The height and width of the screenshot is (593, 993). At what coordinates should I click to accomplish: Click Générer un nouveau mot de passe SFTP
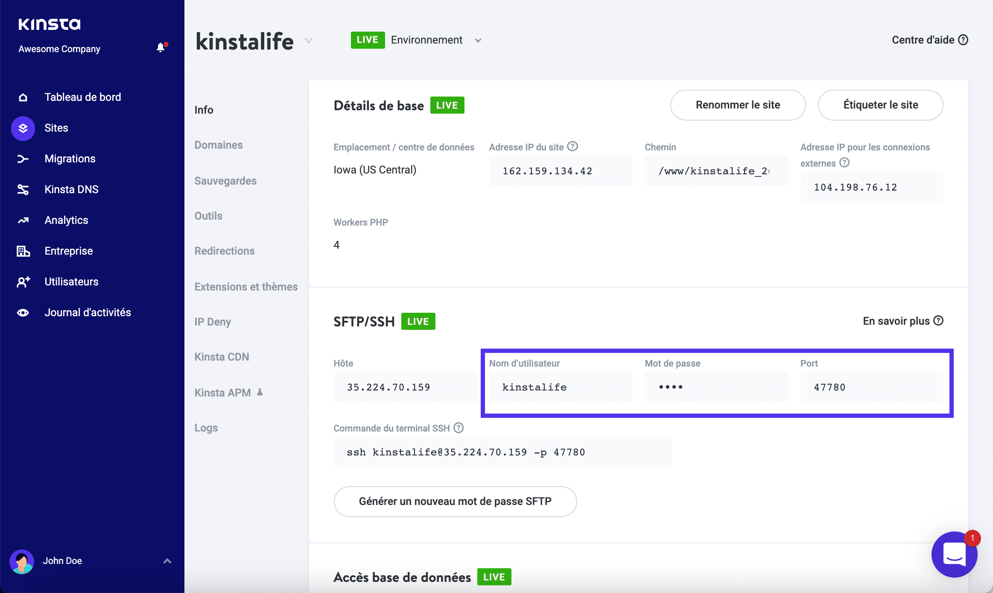click(455, 501)
